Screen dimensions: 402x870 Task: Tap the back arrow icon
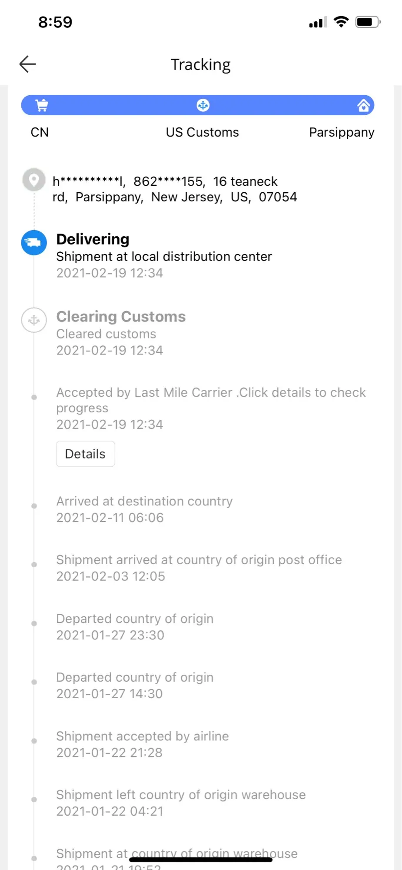[x=28, y=64]
